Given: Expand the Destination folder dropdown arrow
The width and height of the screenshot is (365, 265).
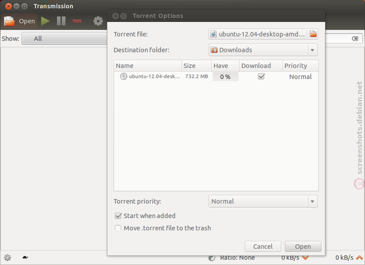Looking at the screenshot, I should click(x=313, y=50).
